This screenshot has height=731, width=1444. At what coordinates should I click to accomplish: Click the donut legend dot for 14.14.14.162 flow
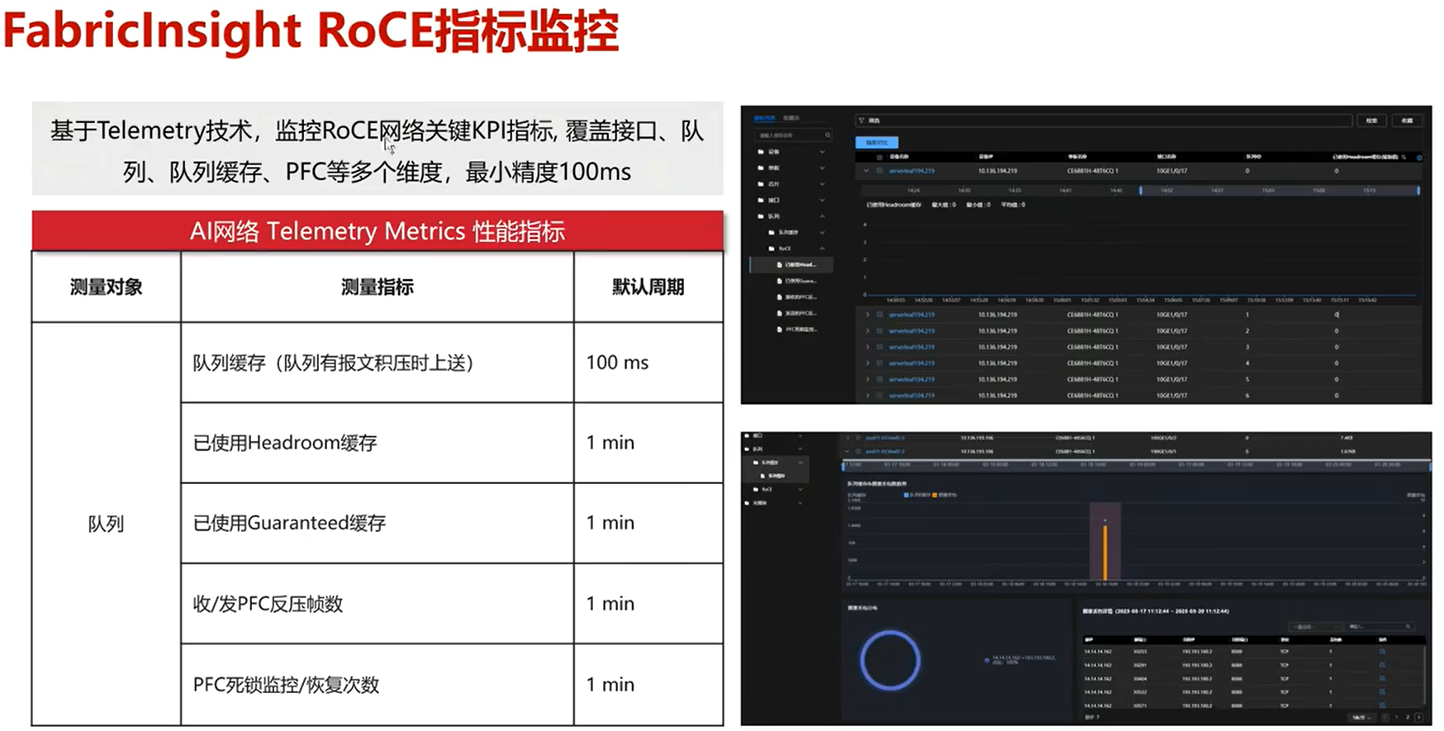coord(986,661)
